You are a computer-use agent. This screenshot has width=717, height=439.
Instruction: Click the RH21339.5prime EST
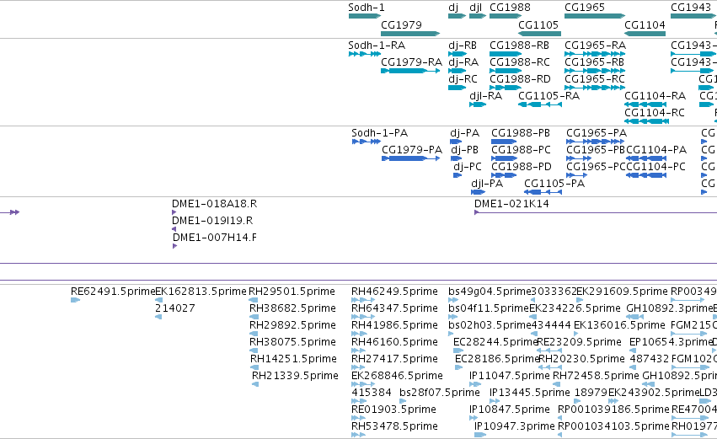pyautogui.click(x=255, y=384)
